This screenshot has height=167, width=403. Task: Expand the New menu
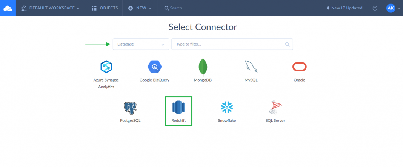(x=140, y=8)
